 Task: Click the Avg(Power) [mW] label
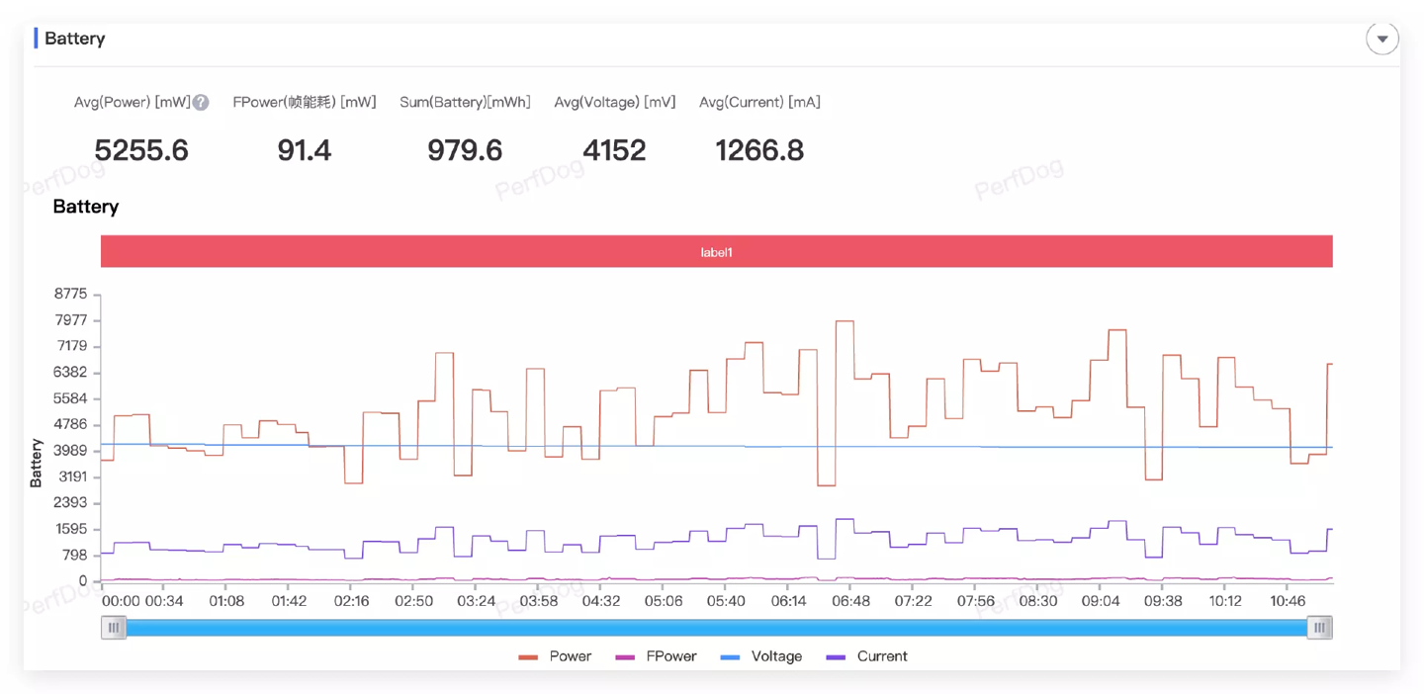click(x=133, y=102)
